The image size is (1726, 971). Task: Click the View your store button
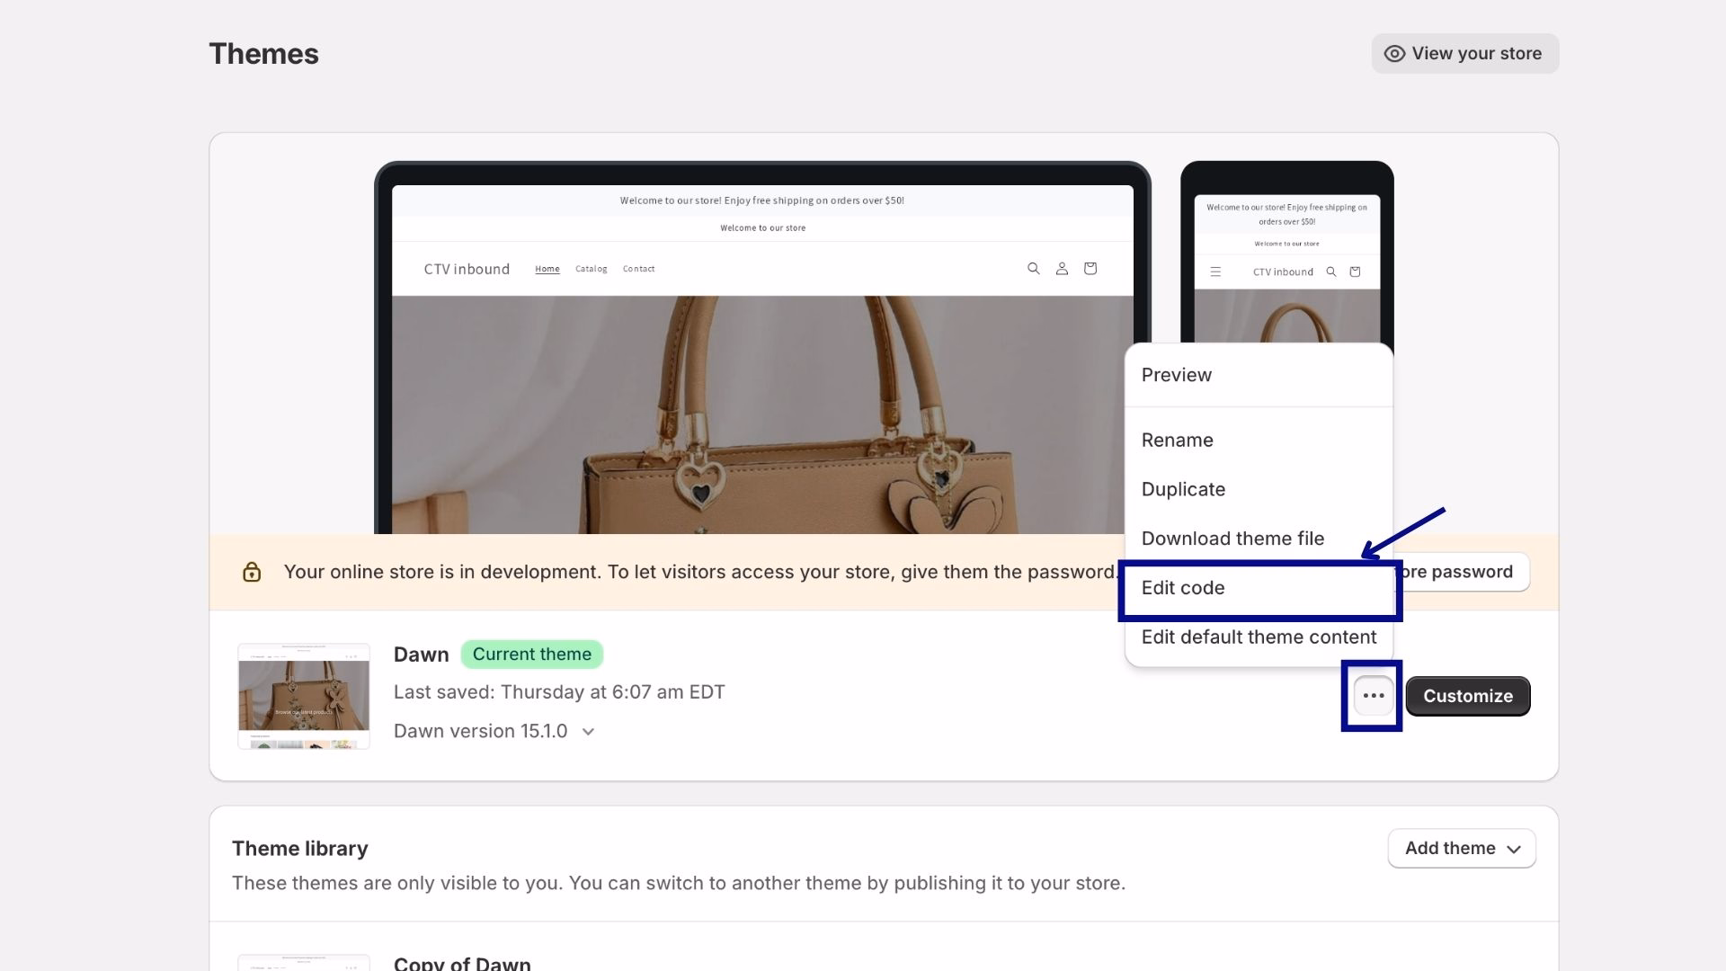click(1464, 54)
